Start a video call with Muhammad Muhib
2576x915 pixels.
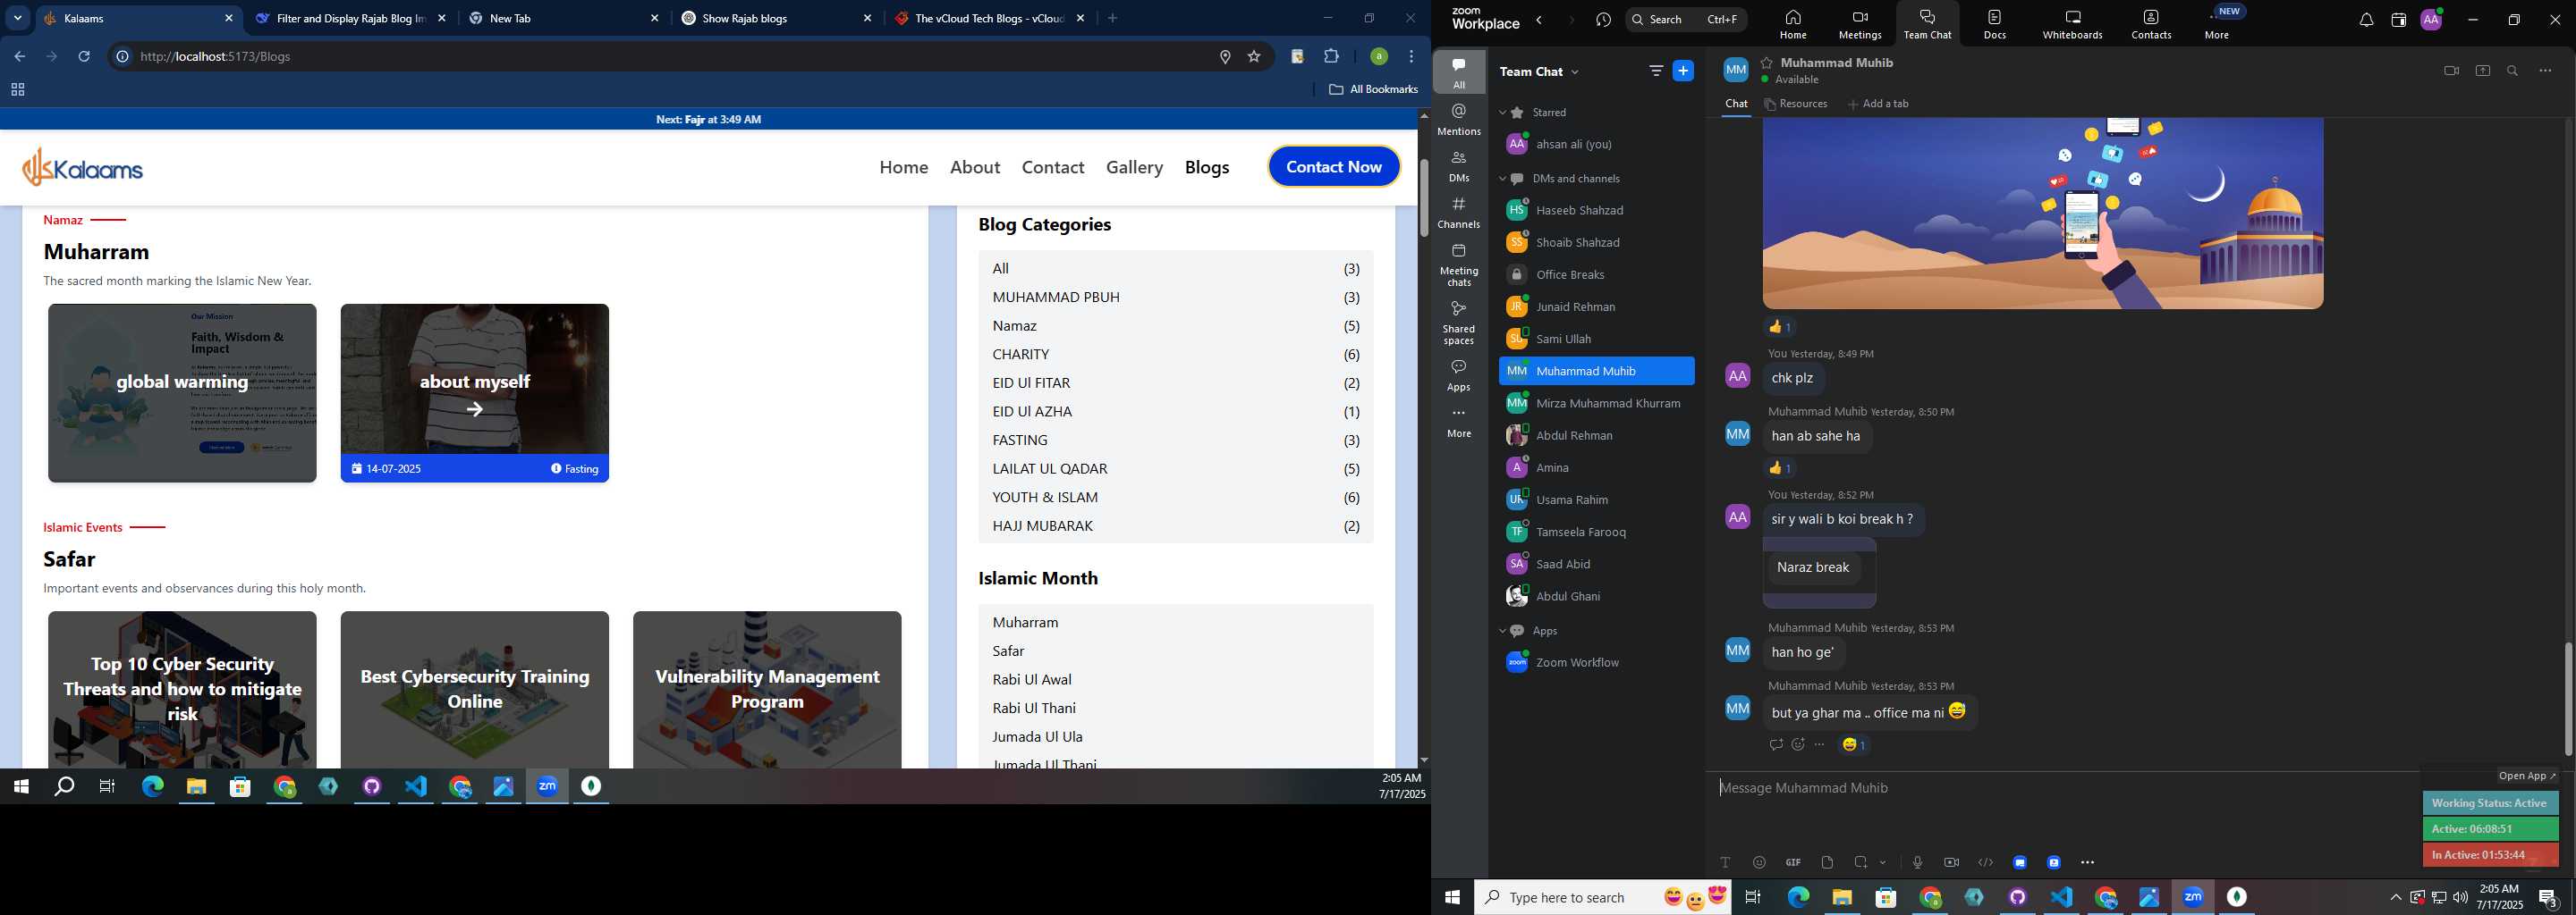click(x=2451, y=71)
